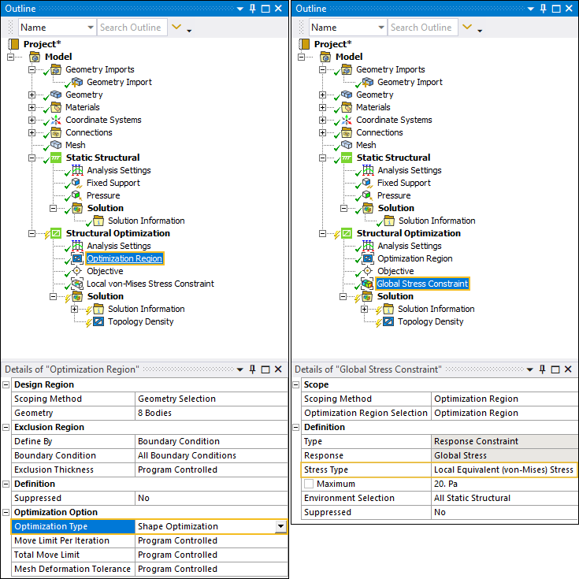Click the Model icon in left Outline
Image resolution: width=579 pixels, height=579 pixels.
[35, 57]
